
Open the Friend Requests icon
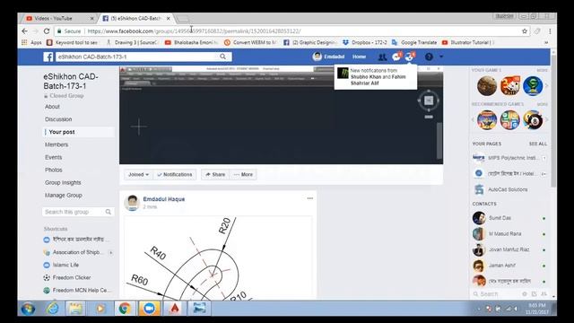382,57
